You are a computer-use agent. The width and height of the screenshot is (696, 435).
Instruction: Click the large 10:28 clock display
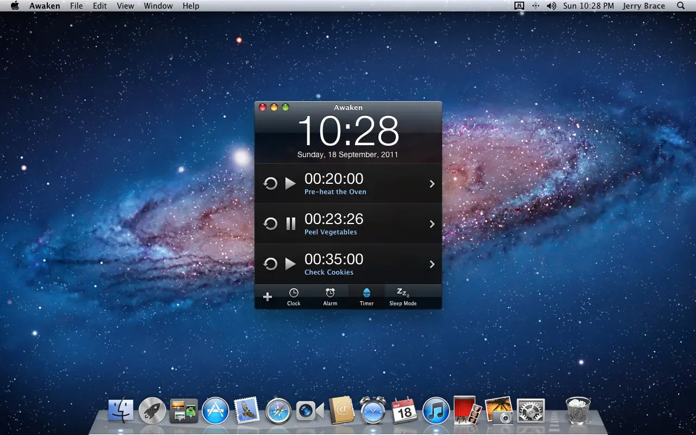tap(348, 131)
